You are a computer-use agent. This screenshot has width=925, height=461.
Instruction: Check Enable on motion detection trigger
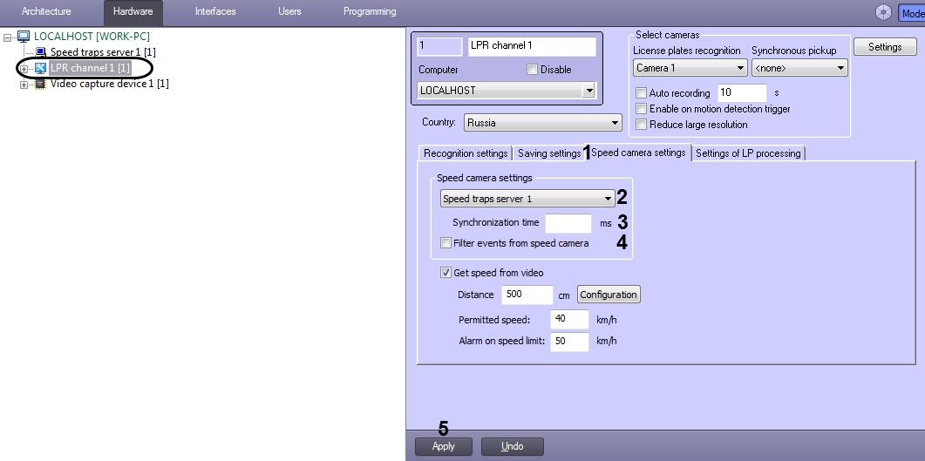tap(642, 109)
